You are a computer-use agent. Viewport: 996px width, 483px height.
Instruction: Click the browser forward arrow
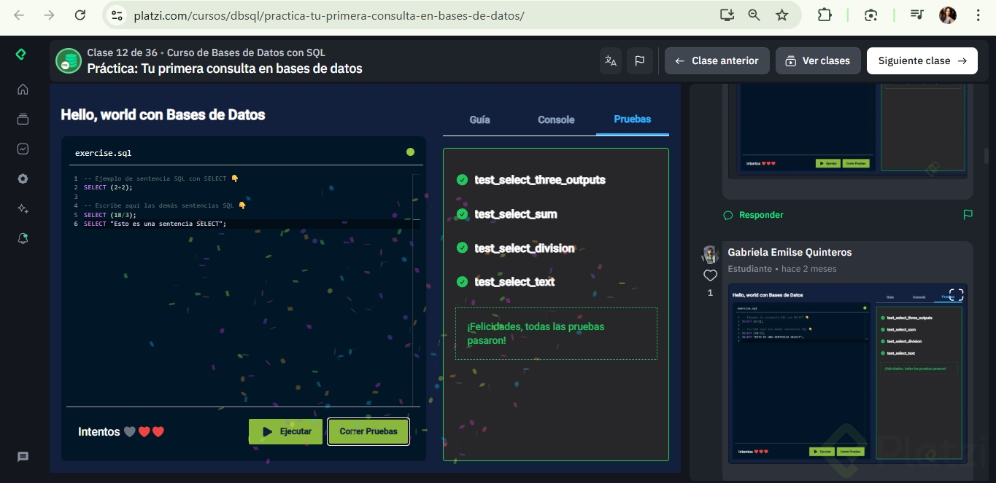click(x=49, y=15)
